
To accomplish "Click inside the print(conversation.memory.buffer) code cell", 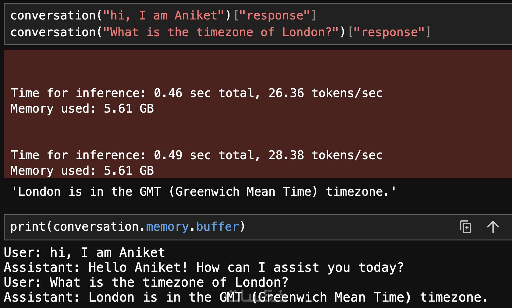I will (335, 227).
